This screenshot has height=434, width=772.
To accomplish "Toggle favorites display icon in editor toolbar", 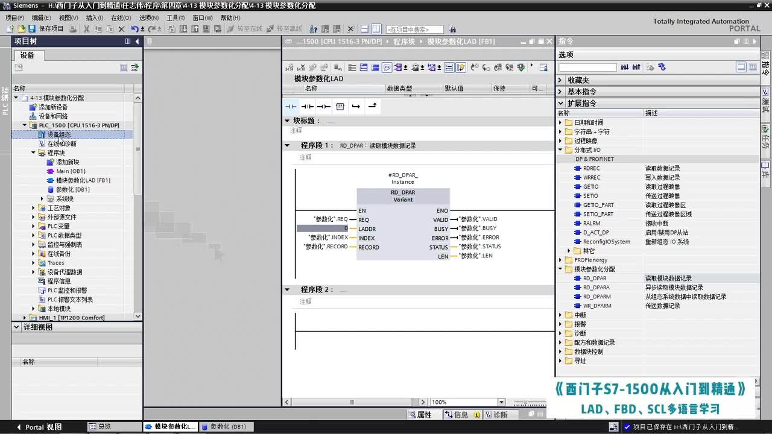I will (460, 68).
